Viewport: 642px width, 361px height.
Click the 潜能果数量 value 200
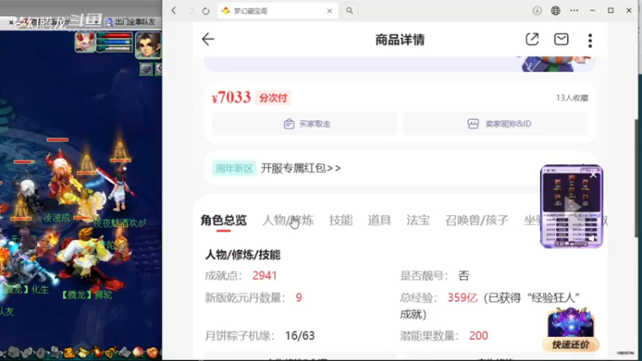pos(478,335)
